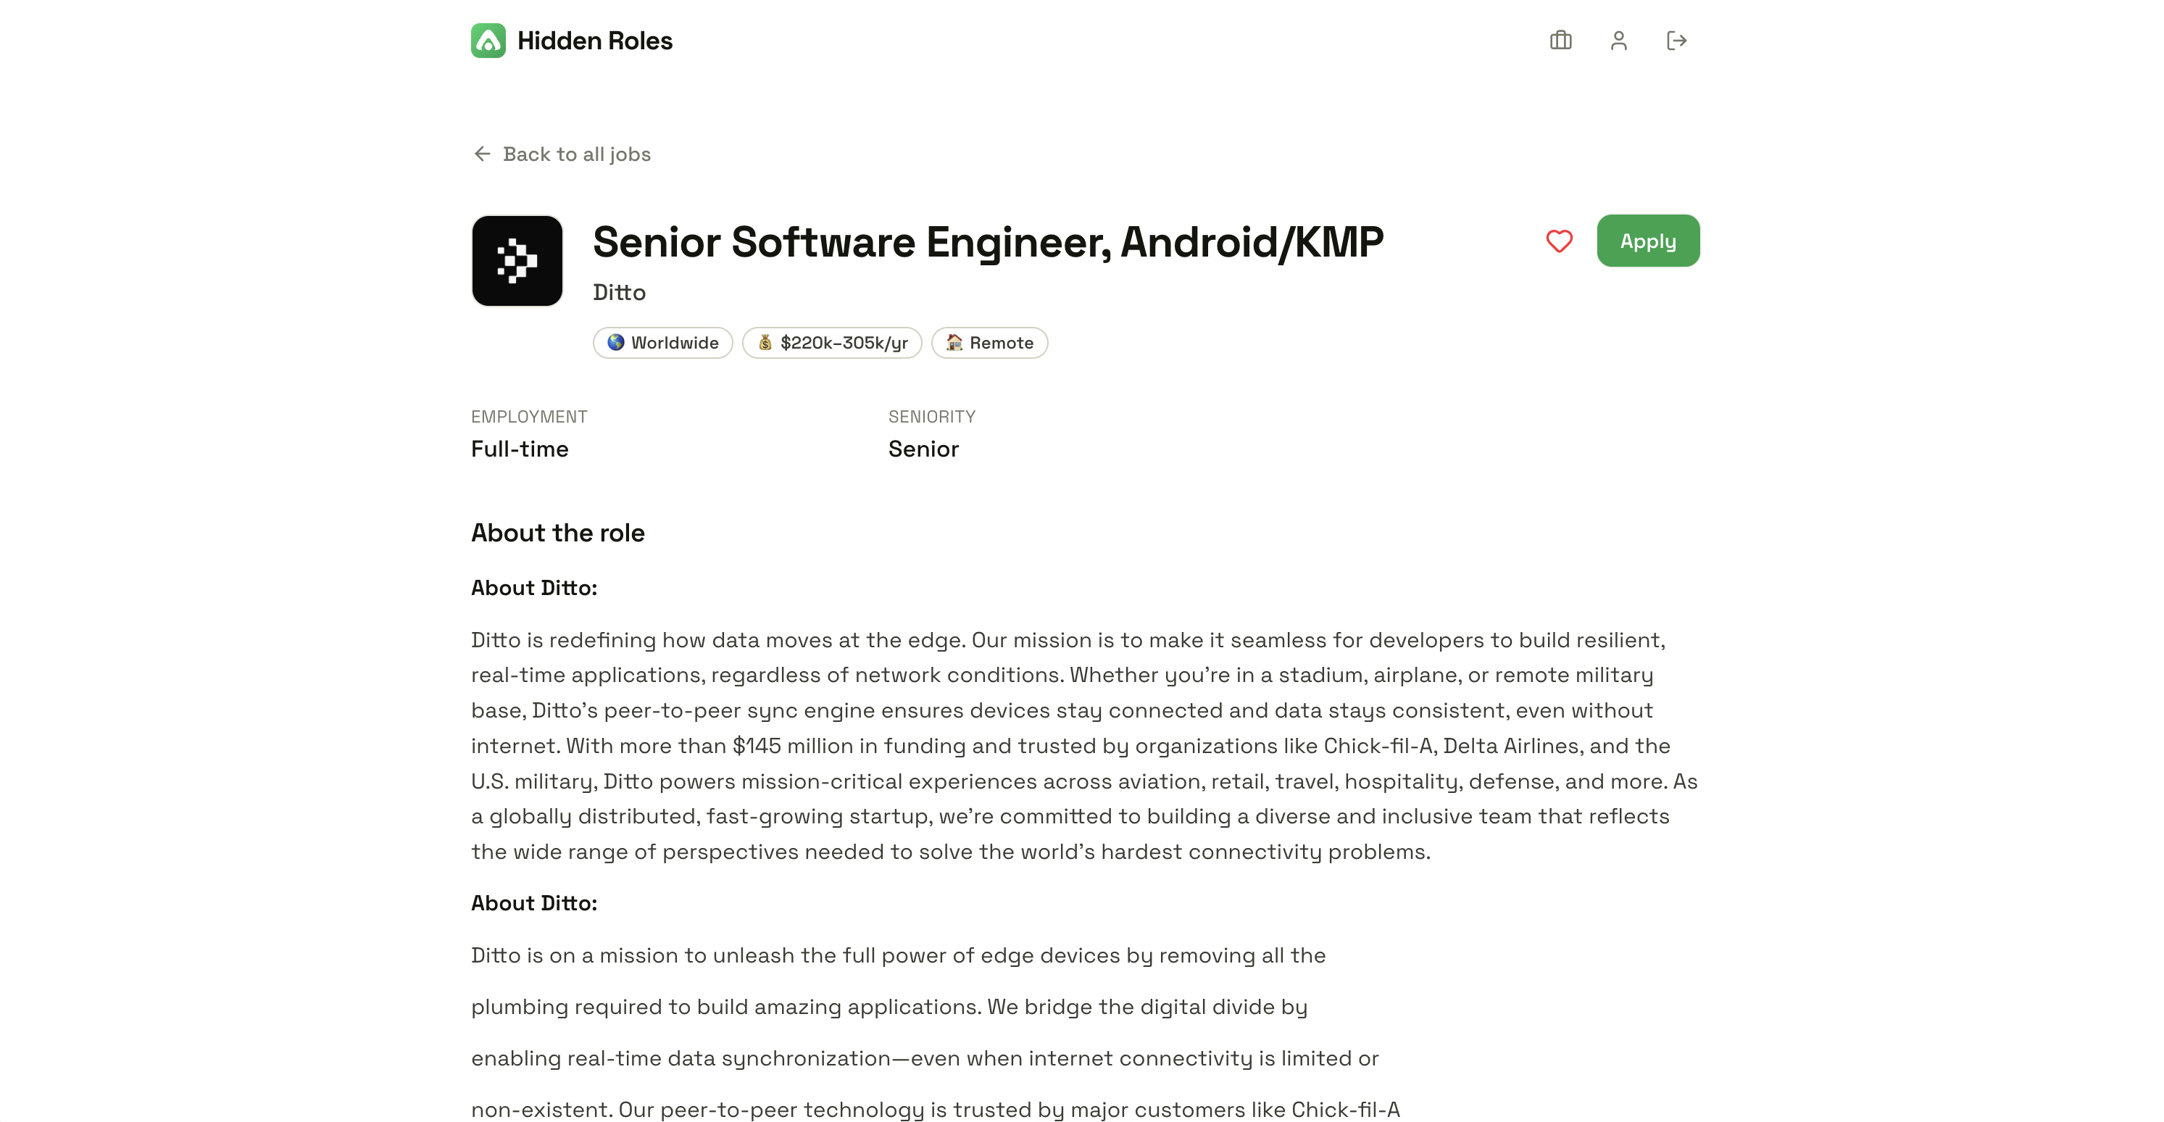Open the briefcase jobs icon in header
2164x1122 pixels.
coord(1561,41)
